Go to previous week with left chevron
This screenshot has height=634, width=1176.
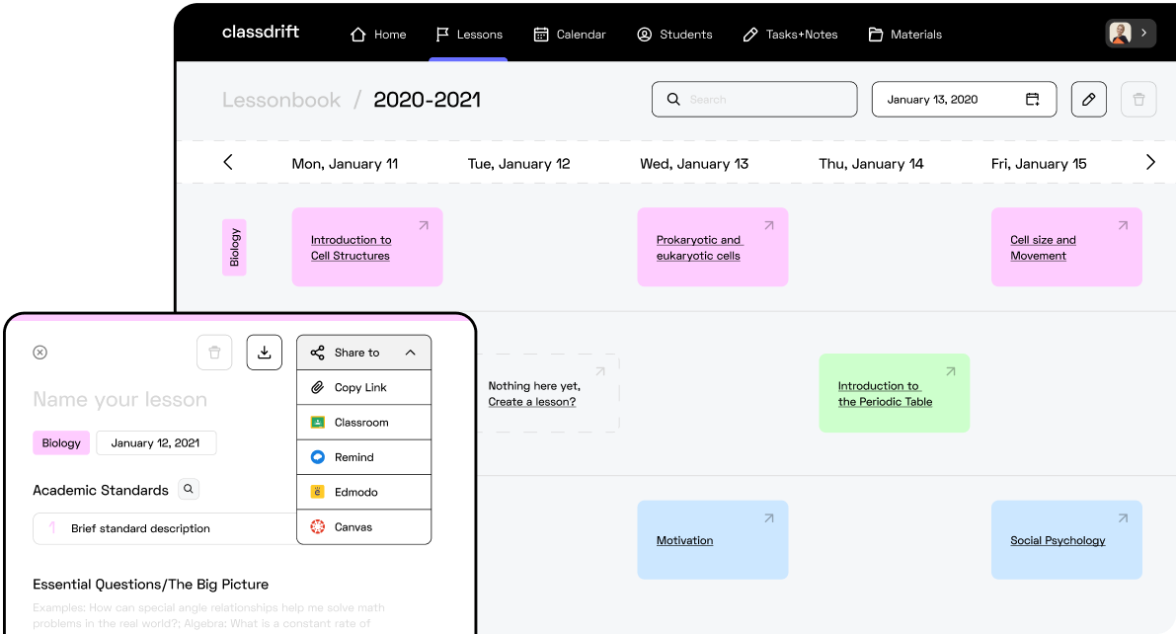(228, 163)
